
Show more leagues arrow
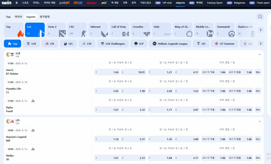tap(261, 44)
